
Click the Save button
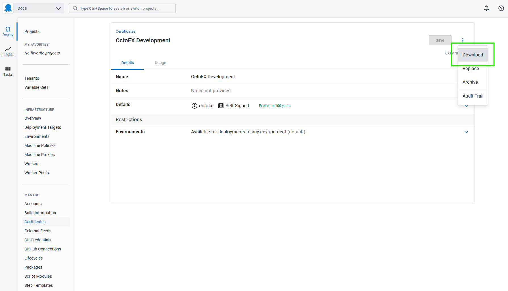tap(440, 40)
